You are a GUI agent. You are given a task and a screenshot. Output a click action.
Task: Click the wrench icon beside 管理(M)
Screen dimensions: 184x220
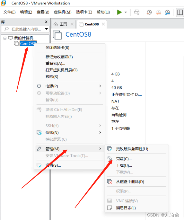tap(39, 149)
